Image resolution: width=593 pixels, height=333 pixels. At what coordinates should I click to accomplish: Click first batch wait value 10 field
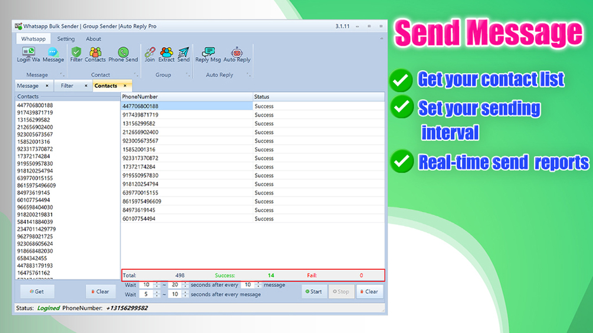coord(146,285)
